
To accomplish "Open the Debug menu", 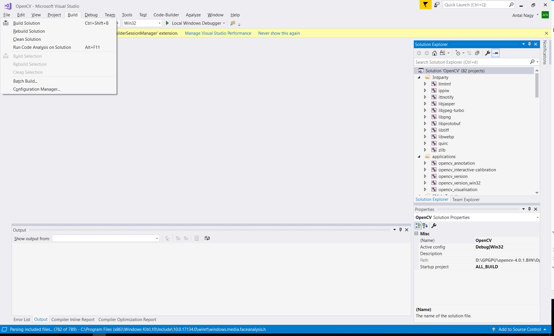I will point(91,15).
